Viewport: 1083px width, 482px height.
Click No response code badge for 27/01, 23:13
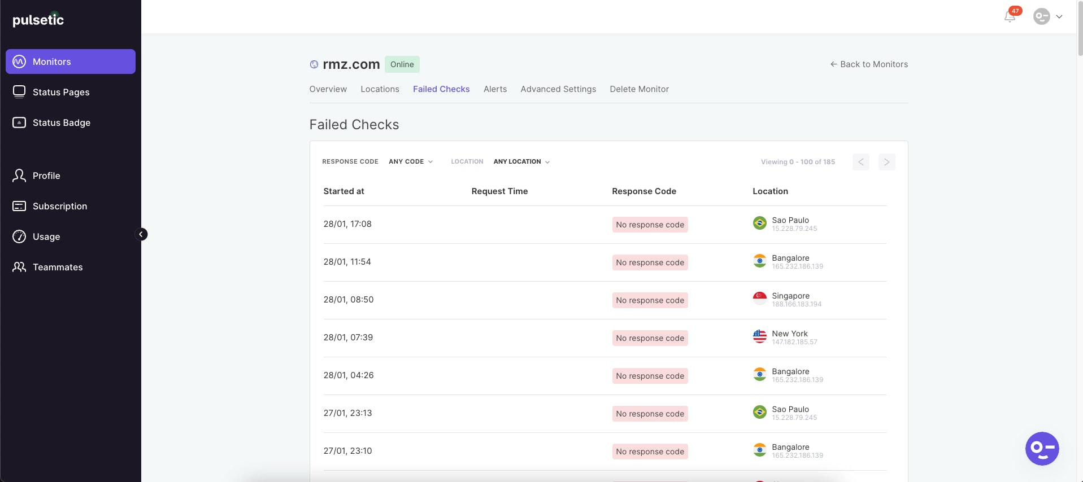tap(650, 414)
